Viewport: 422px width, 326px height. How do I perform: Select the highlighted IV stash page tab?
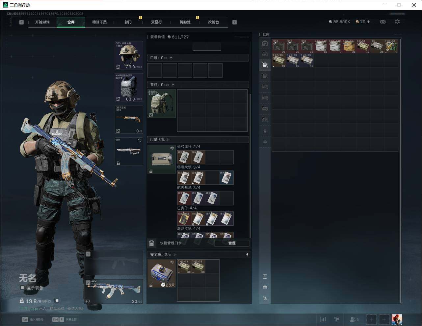click(265, 64)
